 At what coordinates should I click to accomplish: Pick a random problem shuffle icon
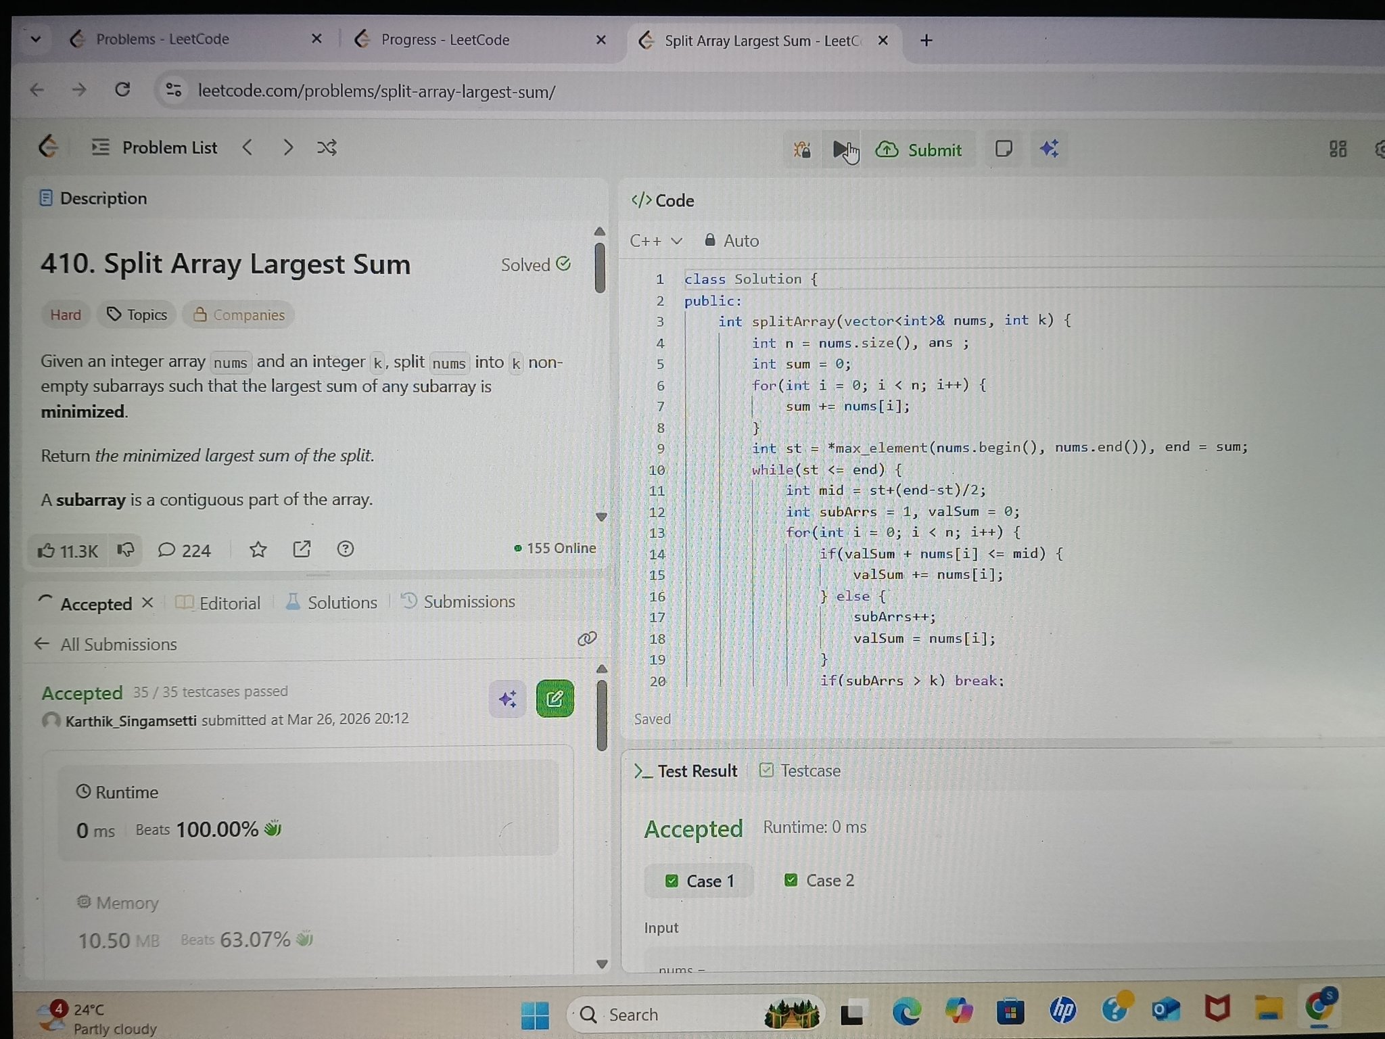point(327,147)
